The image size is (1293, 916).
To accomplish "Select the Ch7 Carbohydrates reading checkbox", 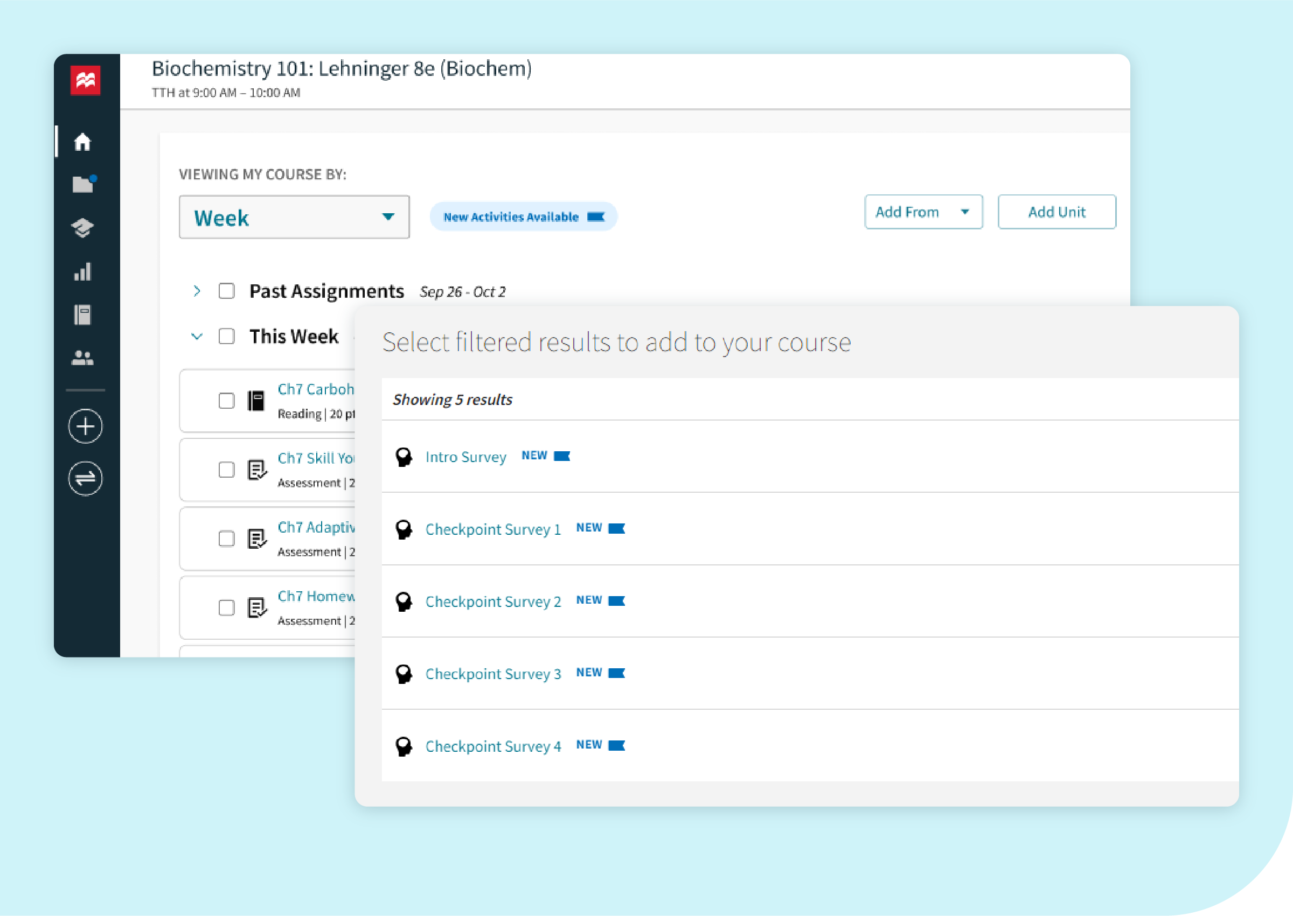I will click(226, 401).
